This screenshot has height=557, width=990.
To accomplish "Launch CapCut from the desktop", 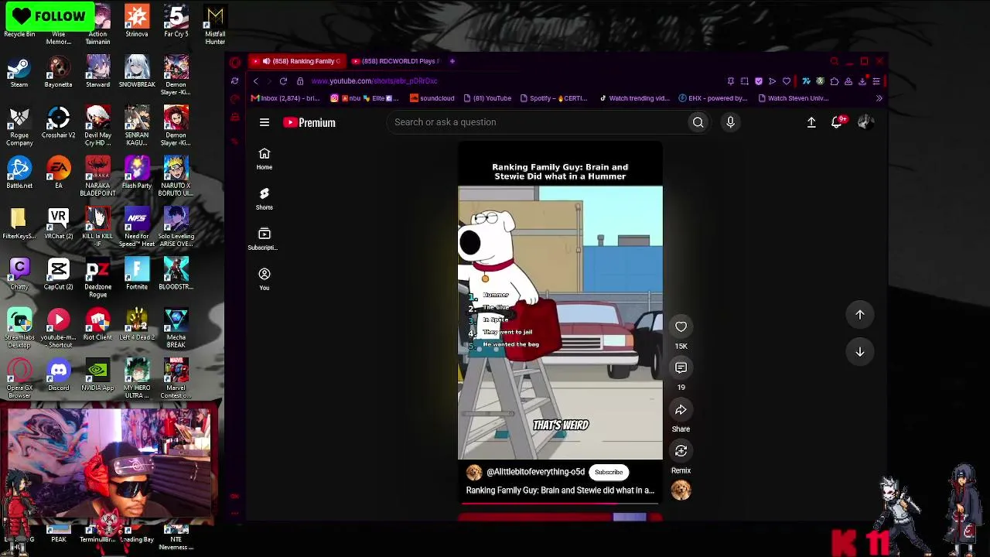I will 59,275.
